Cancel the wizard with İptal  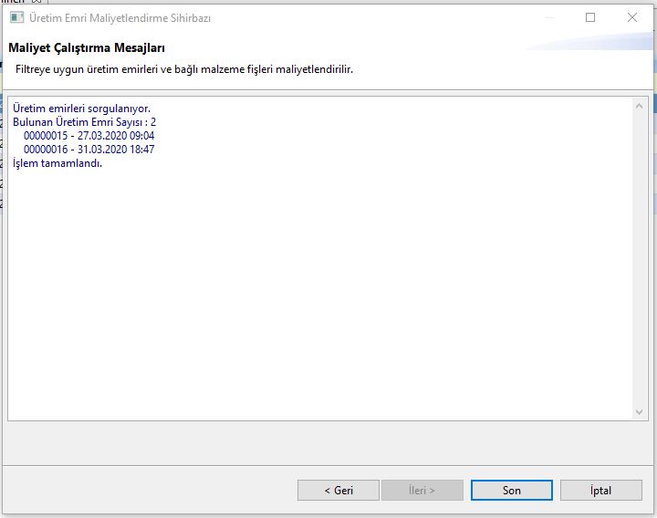point(600,490)
